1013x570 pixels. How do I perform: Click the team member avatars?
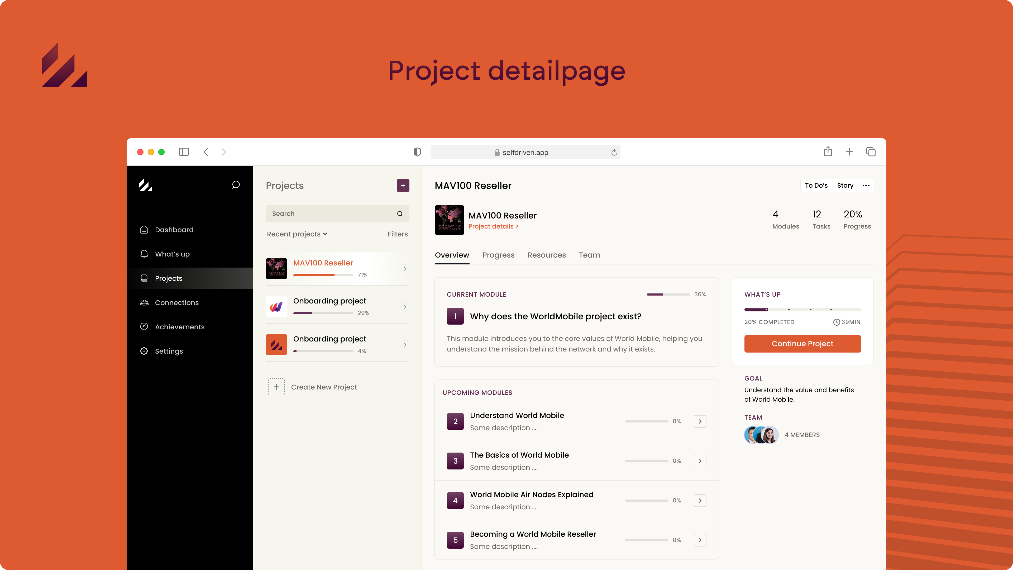[761, 435]
